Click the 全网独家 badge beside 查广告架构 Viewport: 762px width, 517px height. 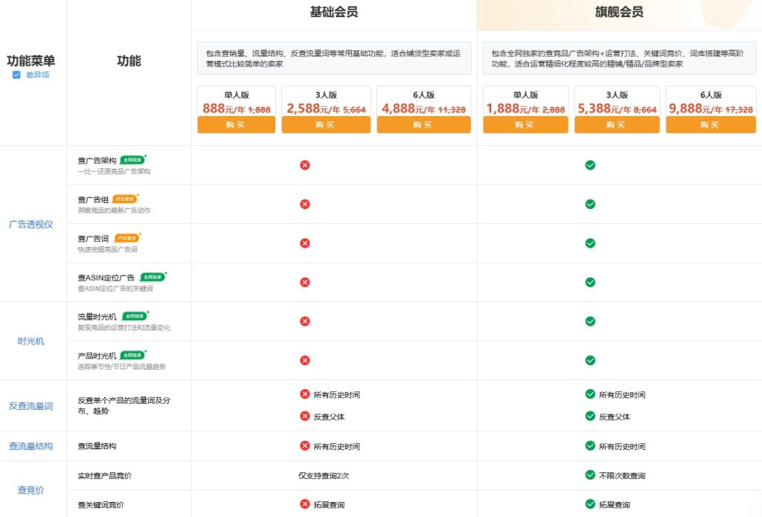pos(132,159)
